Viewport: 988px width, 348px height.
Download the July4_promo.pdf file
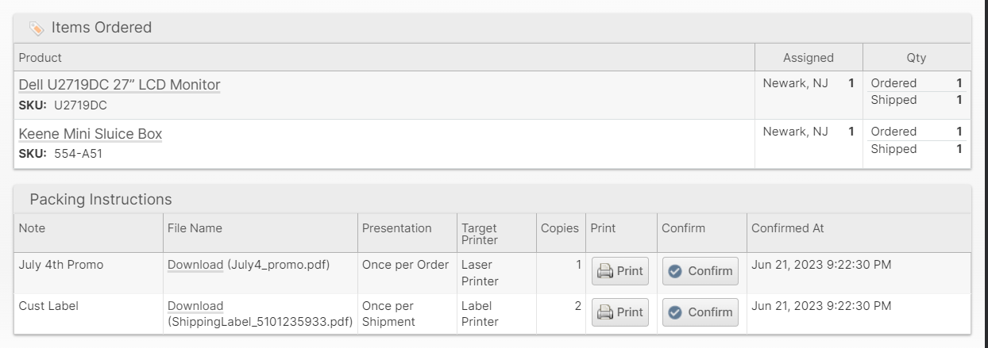pyautogui.click(x=195, y=265)
